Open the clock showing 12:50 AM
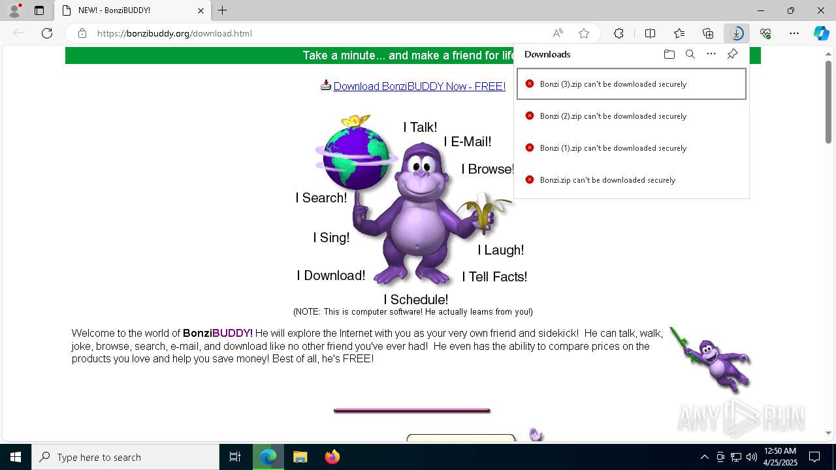The width and height of the screenshot is (836, 470). pyautogui.click(x=780, y=457)
